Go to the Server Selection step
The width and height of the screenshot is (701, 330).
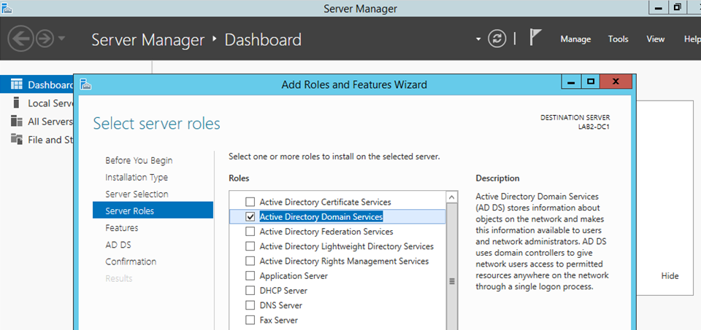click(137, 194)
